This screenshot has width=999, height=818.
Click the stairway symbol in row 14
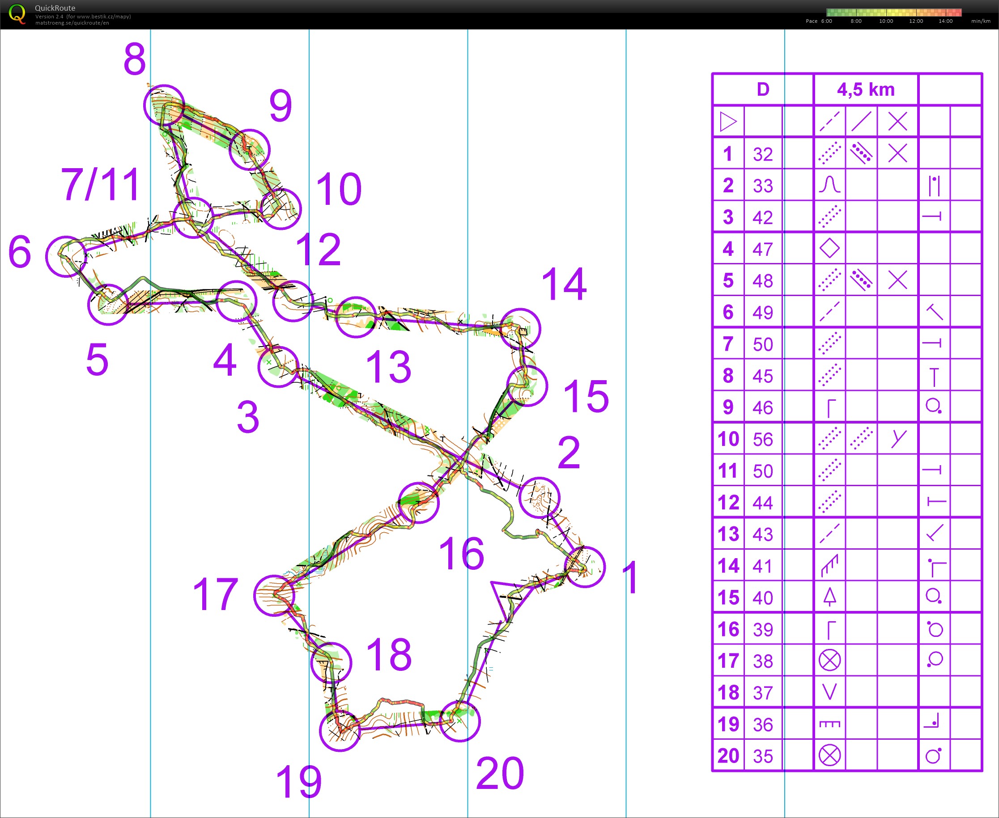829,565
